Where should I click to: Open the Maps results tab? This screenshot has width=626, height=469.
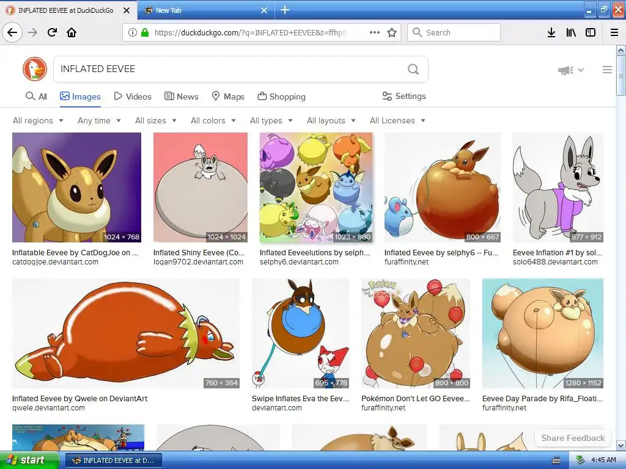click(227, 96)
